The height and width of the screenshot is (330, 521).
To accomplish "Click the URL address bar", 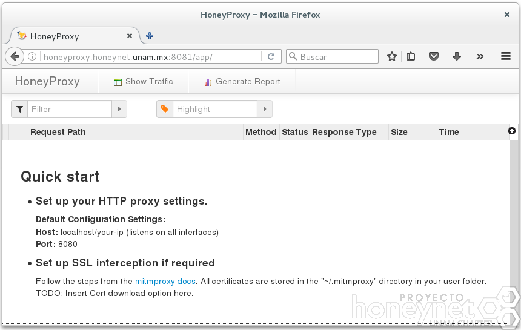I will [x=151, y=56].
